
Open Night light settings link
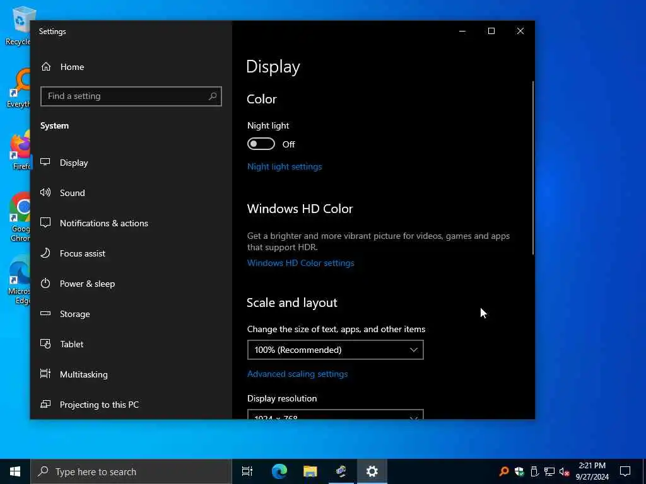(x=285, y=166)
